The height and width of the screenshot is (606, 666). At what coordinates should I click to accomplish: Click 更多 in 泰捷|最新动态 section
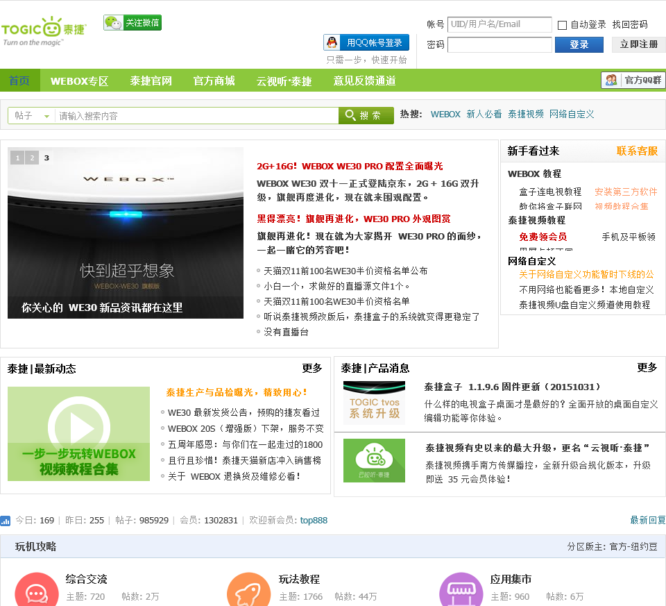pyautogui.click(x=312, y=368)
